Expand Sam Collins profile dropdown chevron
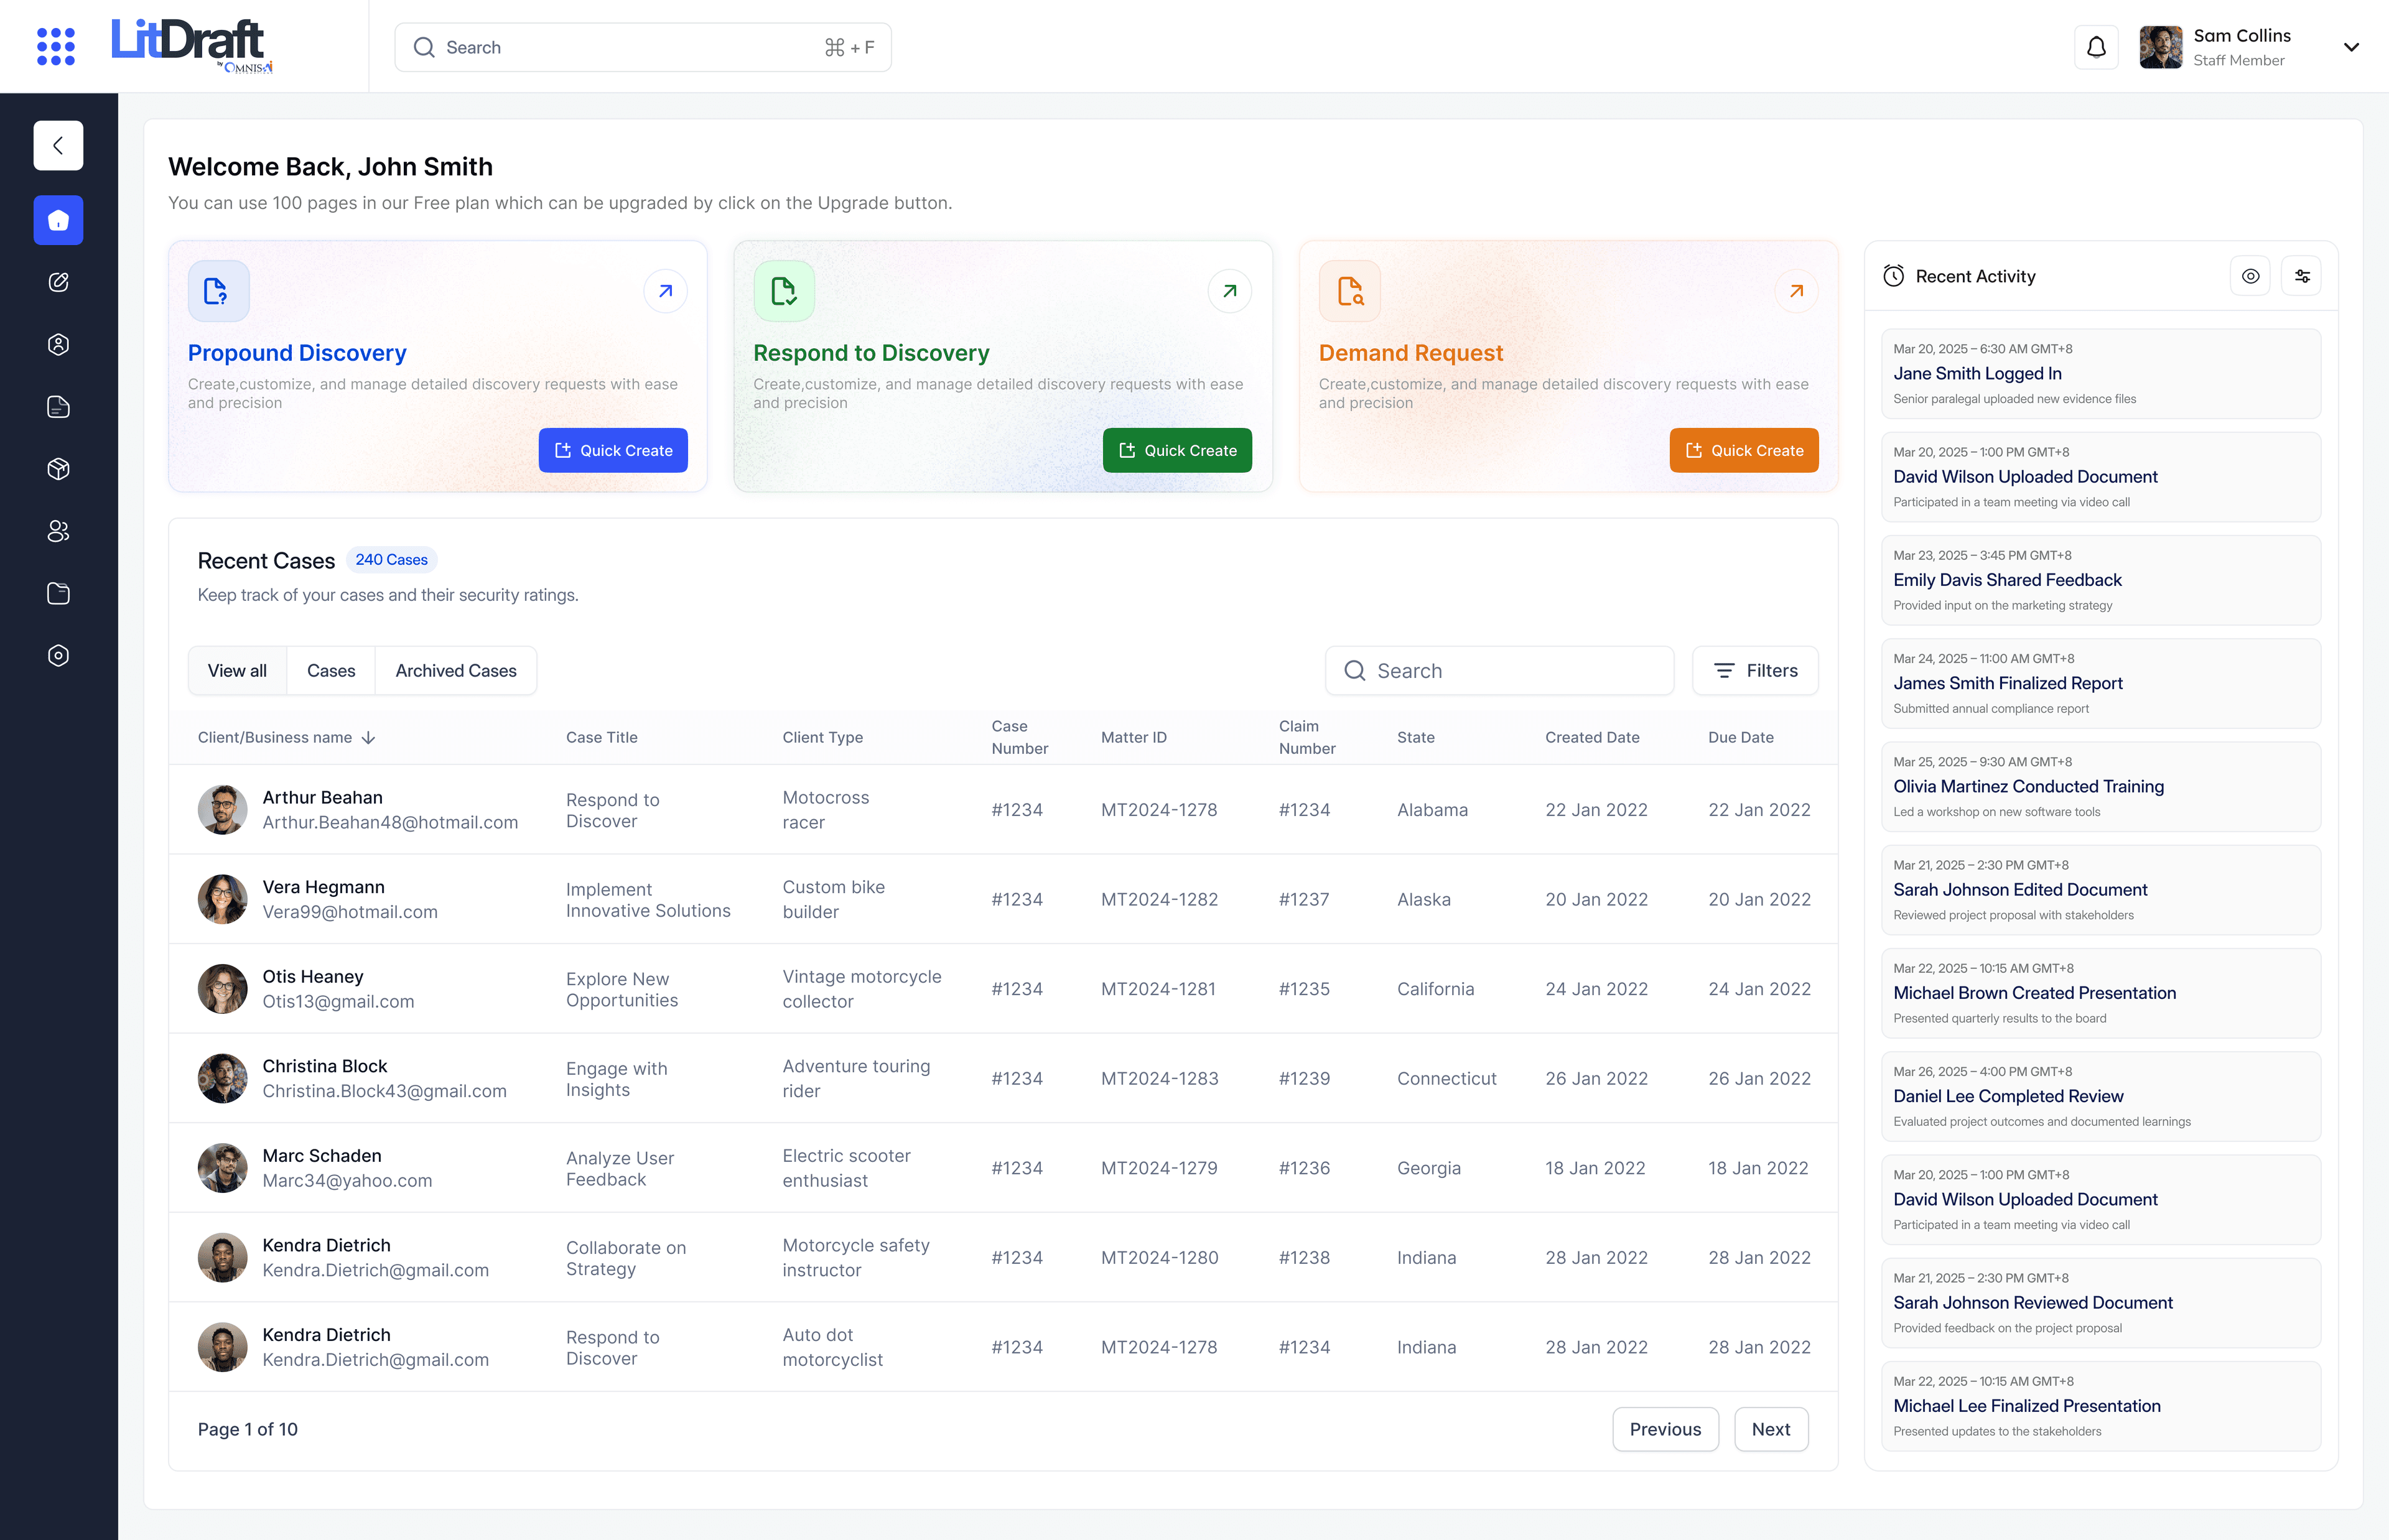 2351,47
